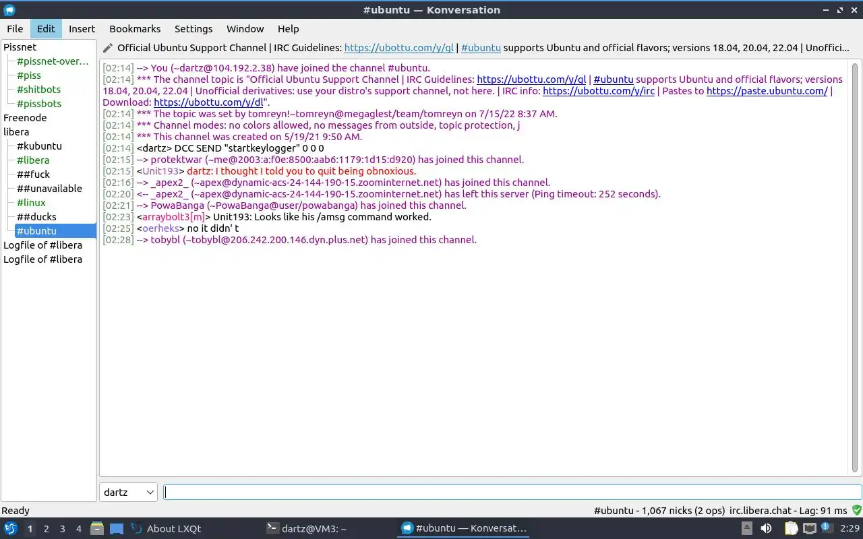Screen dimensions: 863x539
Task: Open the dartz nickname dropdown
Action: (x=128, y=493)
